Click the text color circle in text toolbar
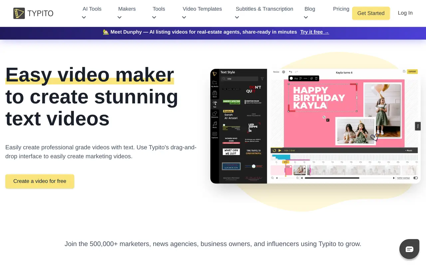The height and width of the screenshot is (266, 426). (x=291, y=78)
